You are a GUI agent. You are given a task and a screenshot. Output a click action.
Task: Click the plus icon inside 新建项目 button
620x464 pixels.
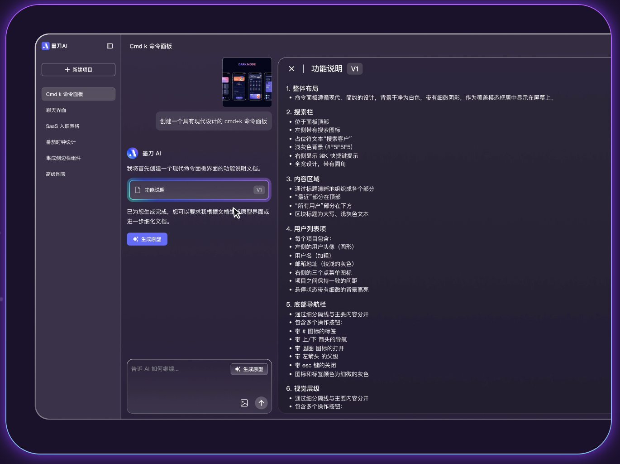tap(67, 69)
